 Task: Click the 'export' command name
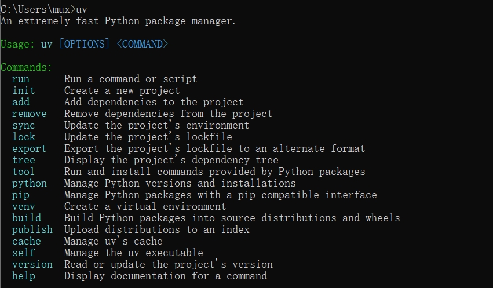[30, 148]
